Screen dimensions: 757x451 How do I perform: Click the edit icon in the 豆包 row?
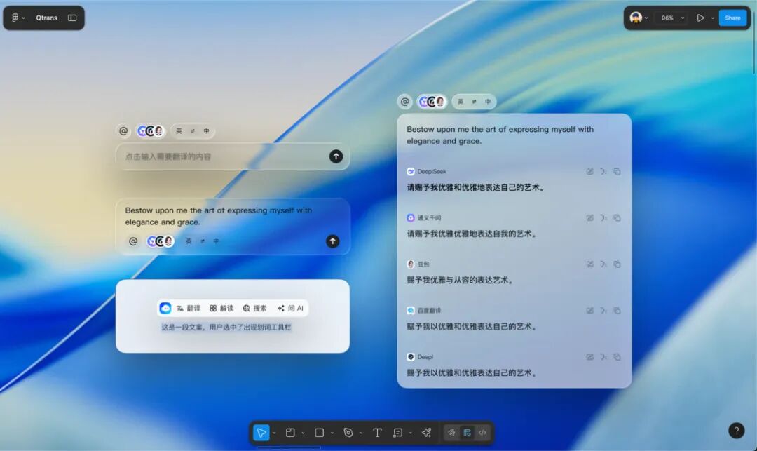point(589,264)
